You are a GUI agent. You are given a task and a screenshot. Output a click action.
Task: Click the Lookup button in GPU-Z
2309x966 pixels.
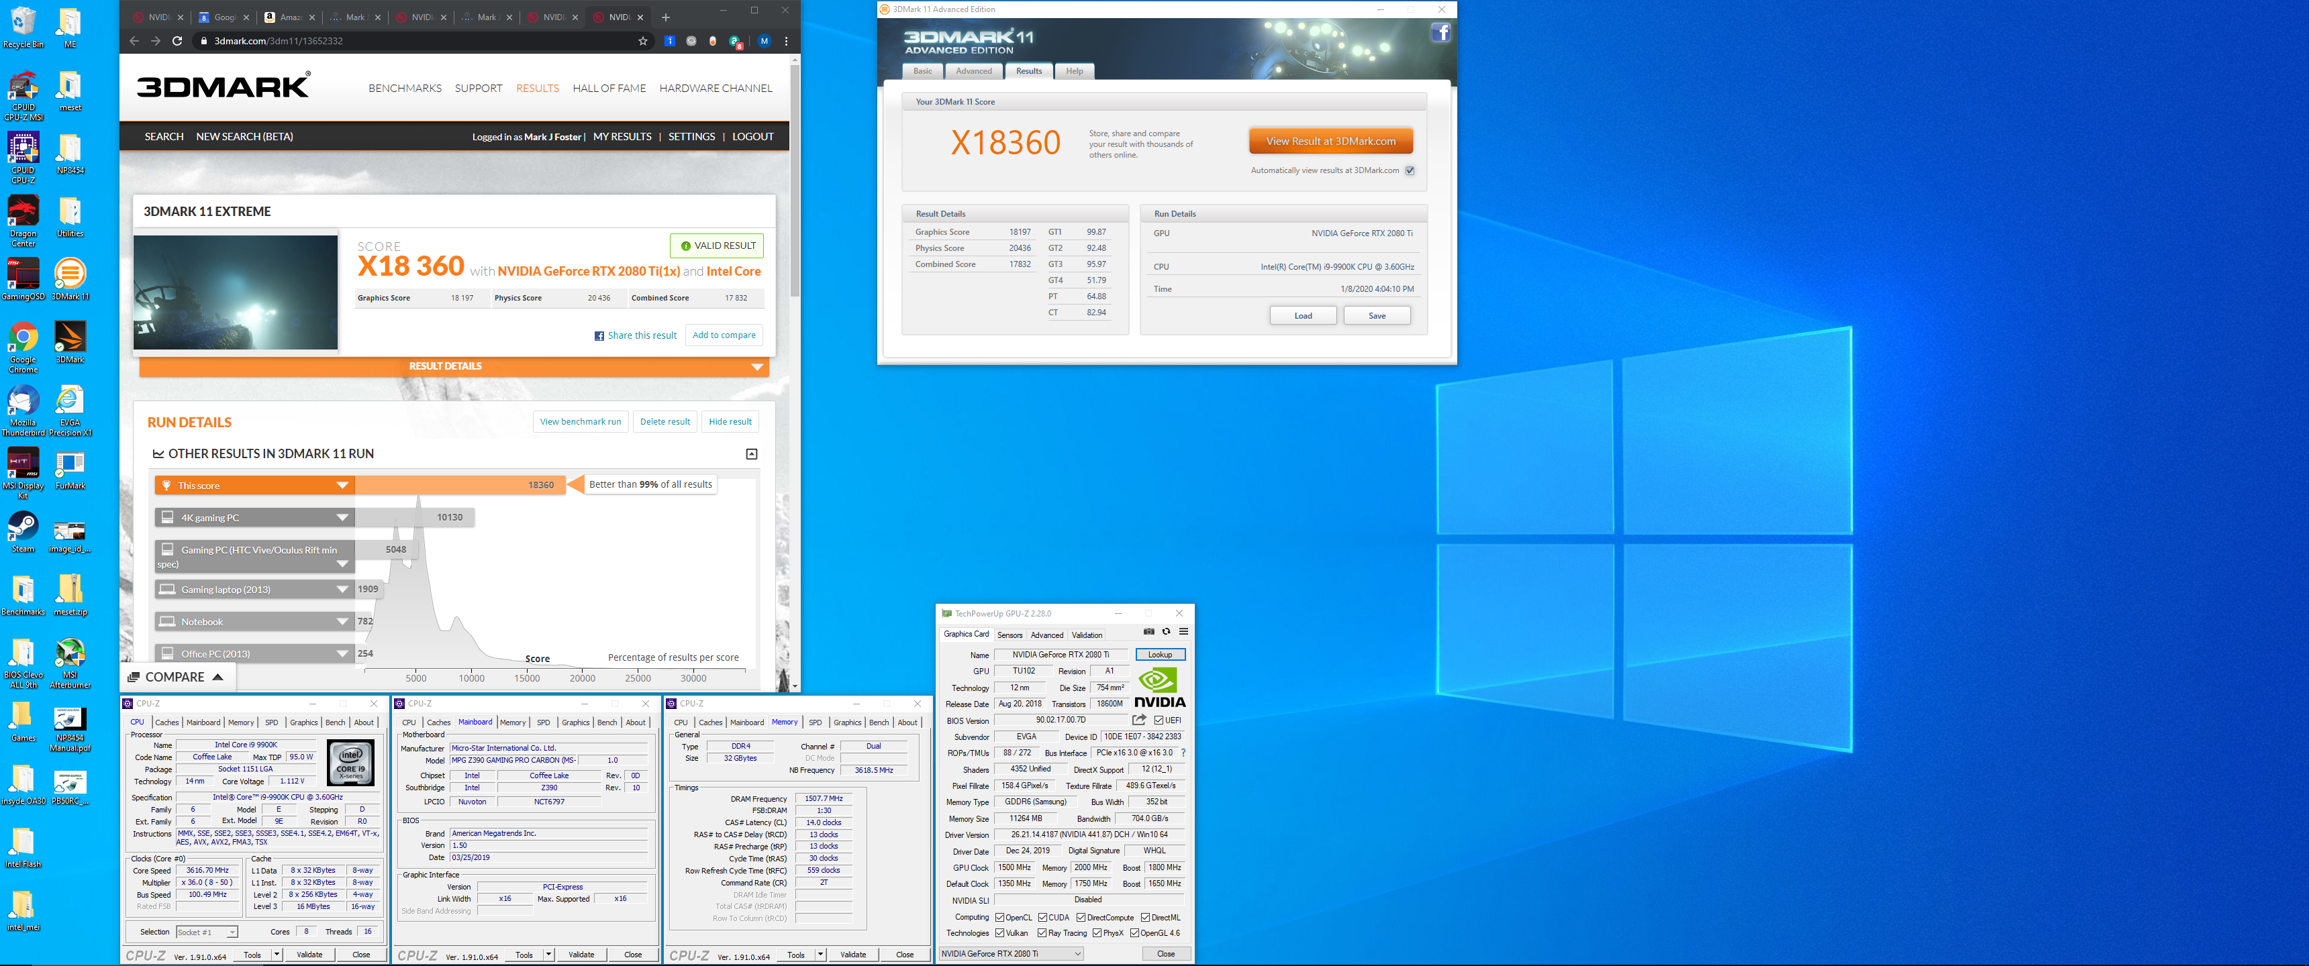(1160, 654)
